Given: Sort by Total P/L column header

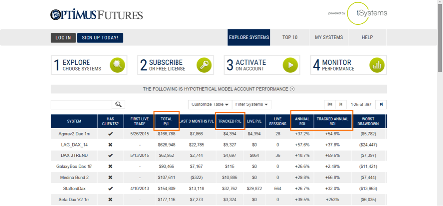Looking at the screenshot, I should pyautogui.click(x=166, y=121).
